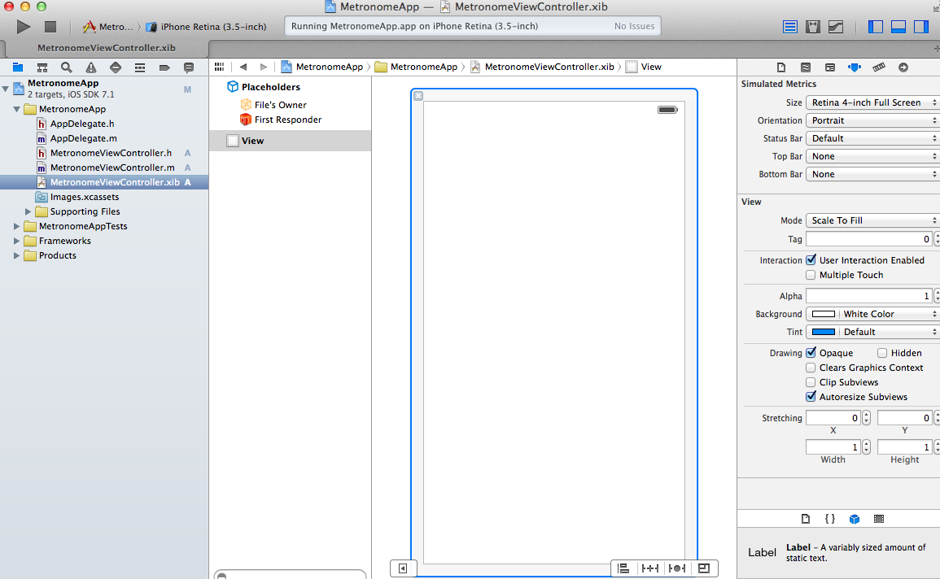Disable User Interaction Enabled checkbox
The height and width of the screenshot is (579, 940).
[811, 260]
